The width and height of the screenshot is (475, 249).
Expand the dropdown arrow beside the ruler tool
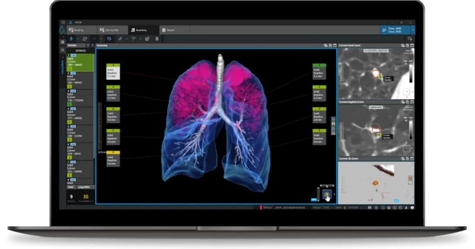coord(127,39)
